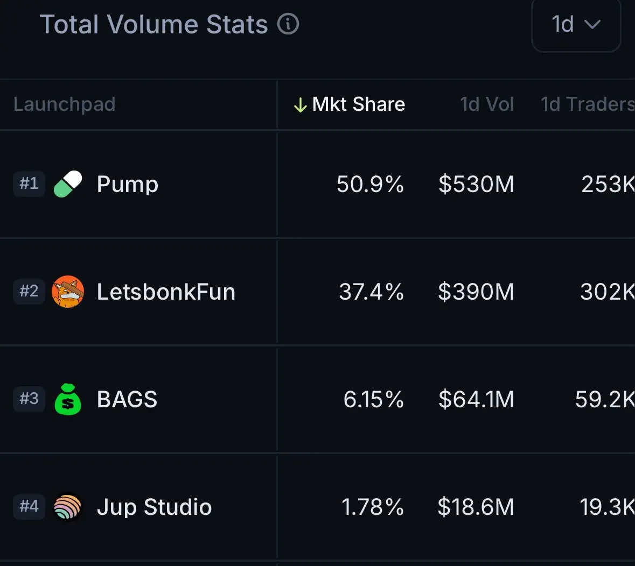Open the LetsbonkFun launchpad link

pos(166,292)
